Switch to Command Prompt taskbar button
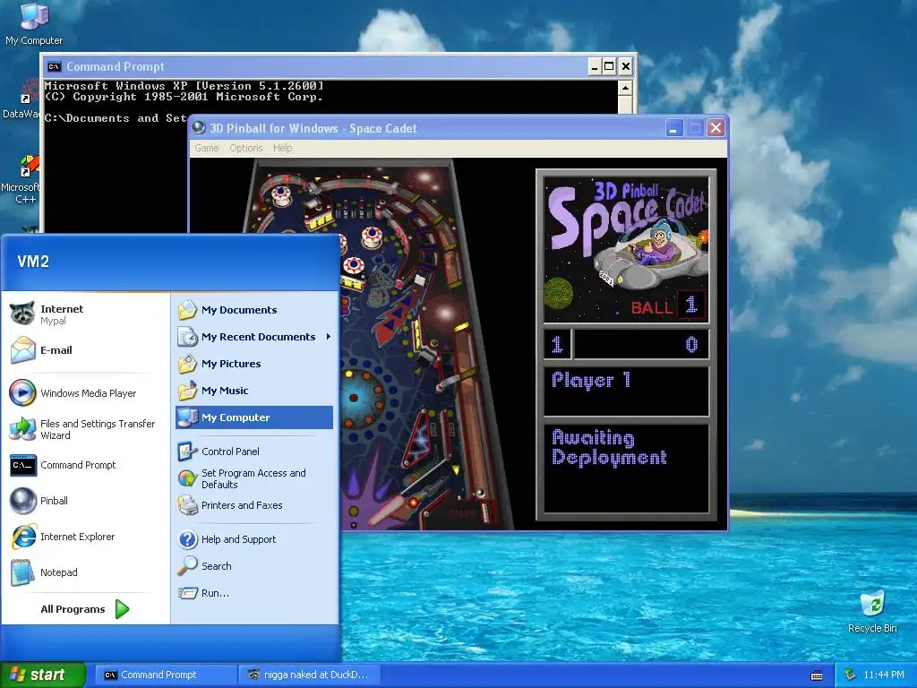Screen dimensions: 917x688 coord(166,675)
